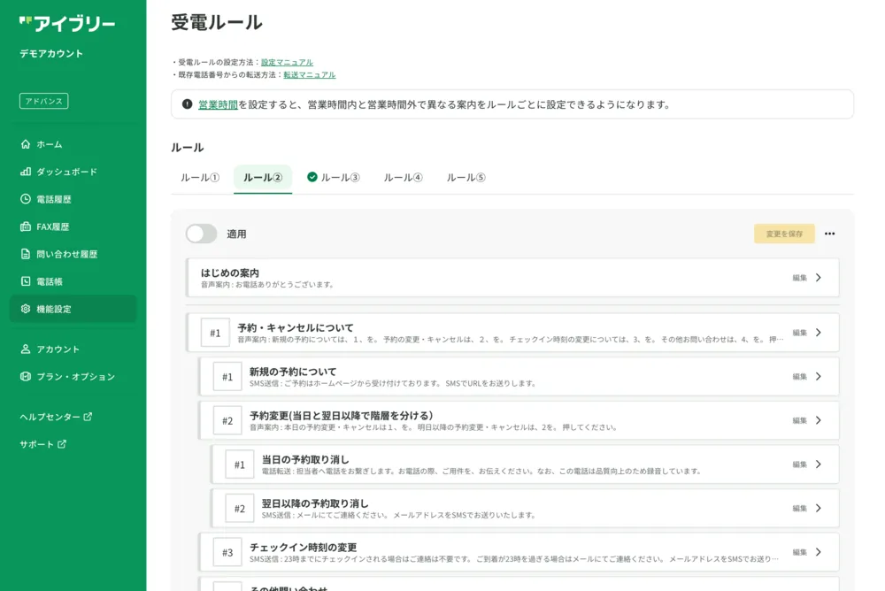Click external link icon beside ヘルプセンター
The height and width of the screenshot is (591, 885).
point(88,417)
